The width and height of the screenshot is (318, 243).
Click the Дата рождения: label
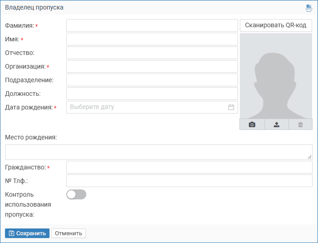click(x=29, y=107)
